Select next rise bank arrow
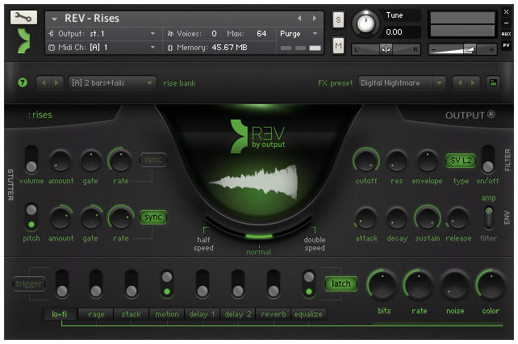This screenshot has height=344, width=518. tap(56, 82)
